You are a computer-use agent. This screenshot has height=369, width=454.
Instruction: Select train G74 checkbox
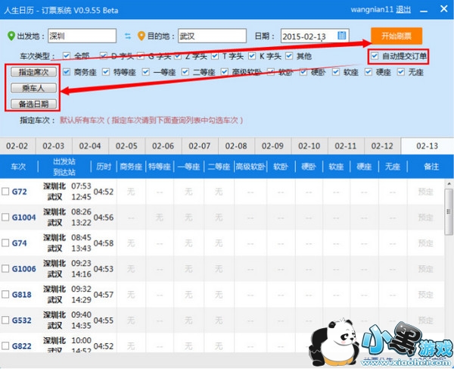tap(5, 243)
